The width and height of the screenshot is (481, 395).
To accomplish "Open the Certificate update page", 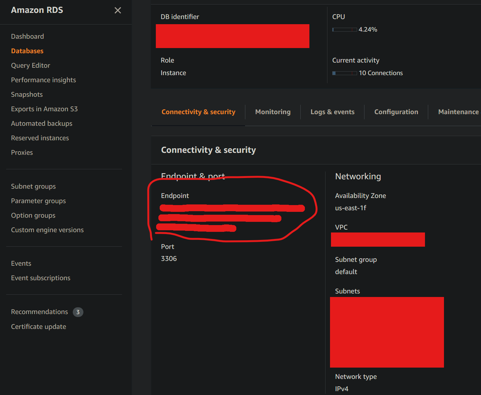I will click(x=38, y=326).
